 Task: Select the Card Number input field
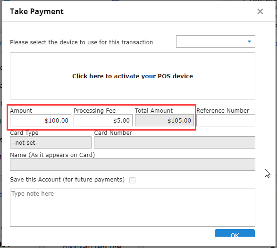click(175, 142)
